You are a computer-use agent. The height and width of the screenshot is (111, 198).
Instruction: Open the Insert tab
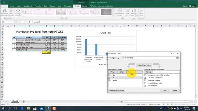[x=19, y=6]
